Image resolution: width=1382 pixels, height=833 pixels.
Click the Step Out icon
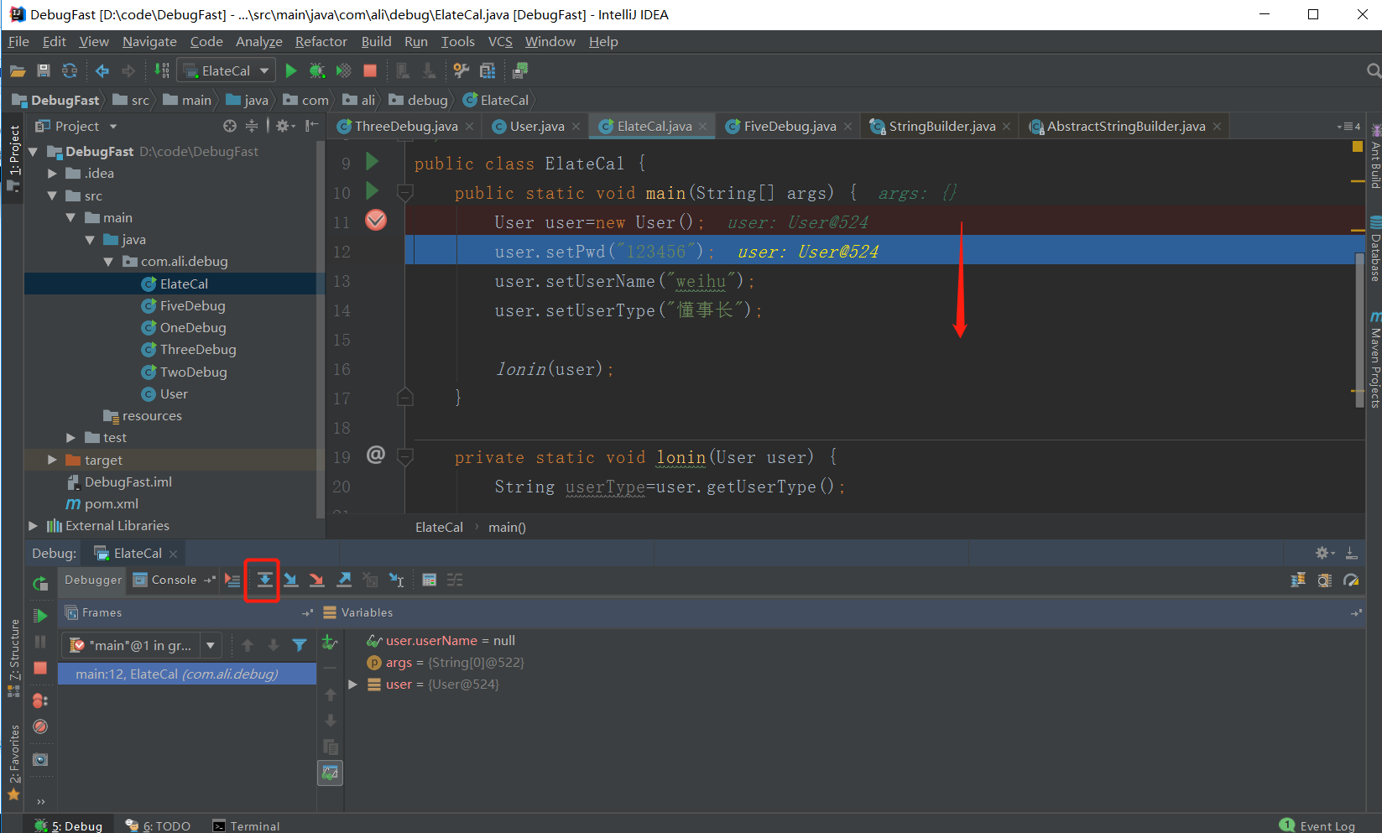(x=344, y=580)
